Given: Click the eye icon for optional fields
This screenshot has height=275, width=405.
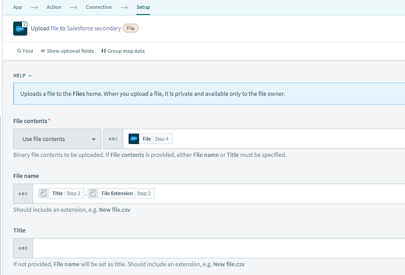Looking at the screenshot, I should 43,51.
